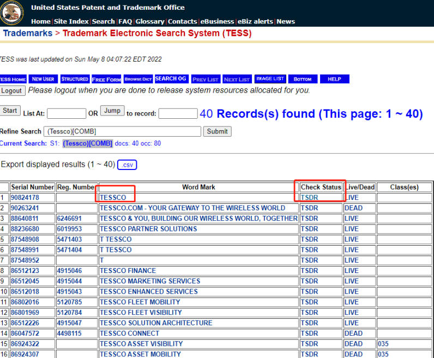434x358 pixels.
Task: Open serial number 90263241
Action: [x=25, y=208]
